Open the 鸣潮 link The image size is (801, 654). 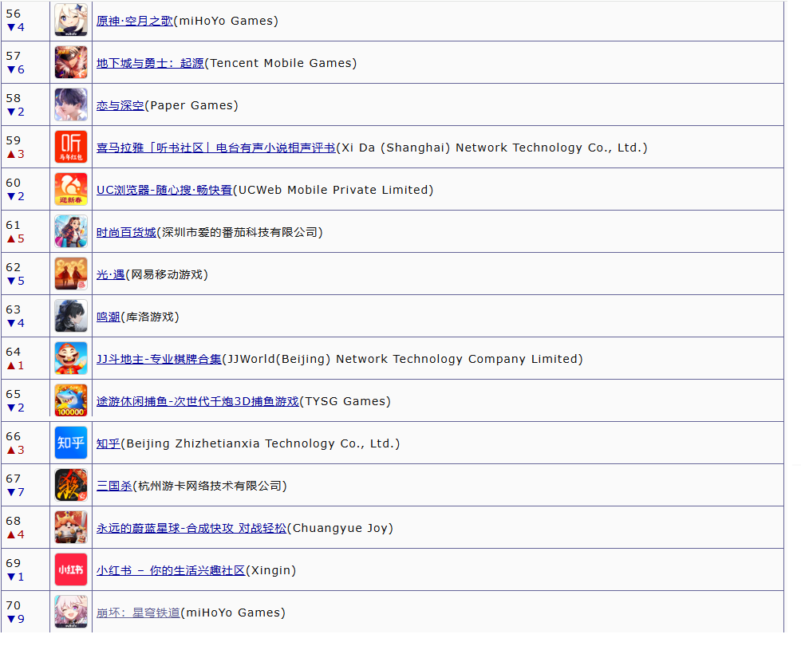(109, 317)
